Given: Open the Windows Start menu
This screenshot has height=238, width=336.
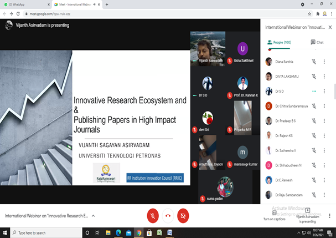Looking at the screenshot, I should 5,232.
